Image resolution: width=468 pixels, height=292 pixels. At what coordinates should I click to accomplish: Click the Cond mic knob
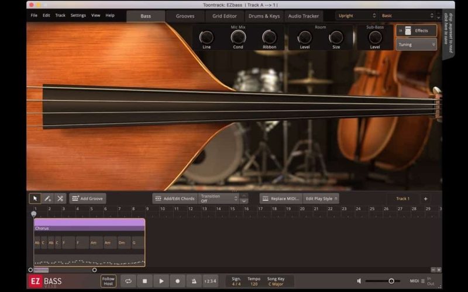(x=238, y=37)
